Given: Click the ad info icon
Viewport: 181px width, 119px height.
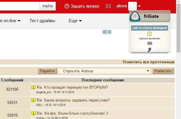Looking at the screenshot, I should tap(105, 32).
